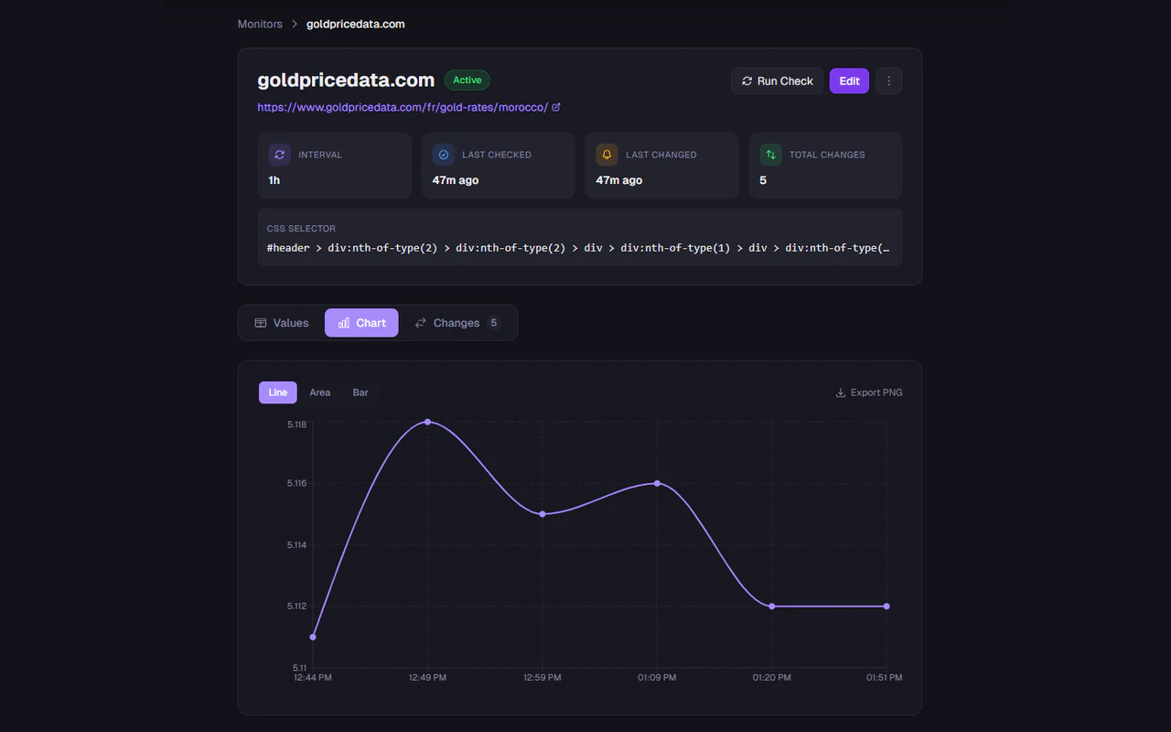The image size is (1171, 732).
Task: Click the 12:49 PM x-axis label
Action: (x=427, y=678)
